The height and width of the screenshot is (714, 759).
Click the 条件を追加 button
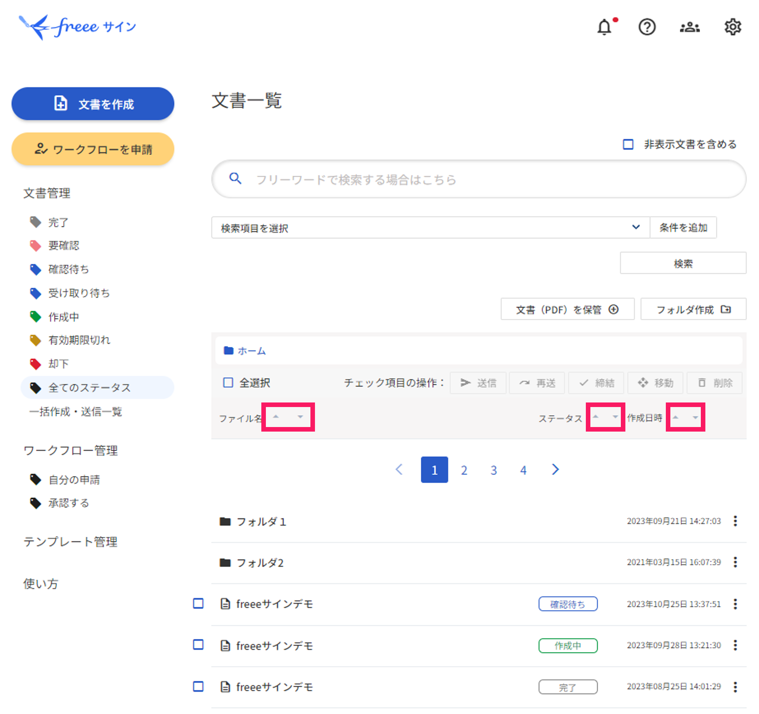point(683,227)
